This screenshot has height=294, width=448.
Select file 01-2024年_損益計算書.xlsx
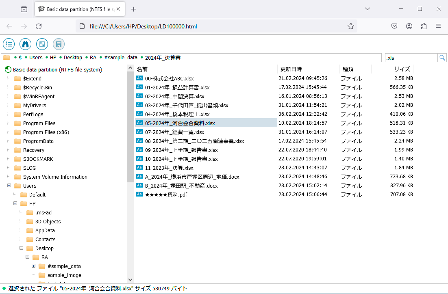coord(177,87)
